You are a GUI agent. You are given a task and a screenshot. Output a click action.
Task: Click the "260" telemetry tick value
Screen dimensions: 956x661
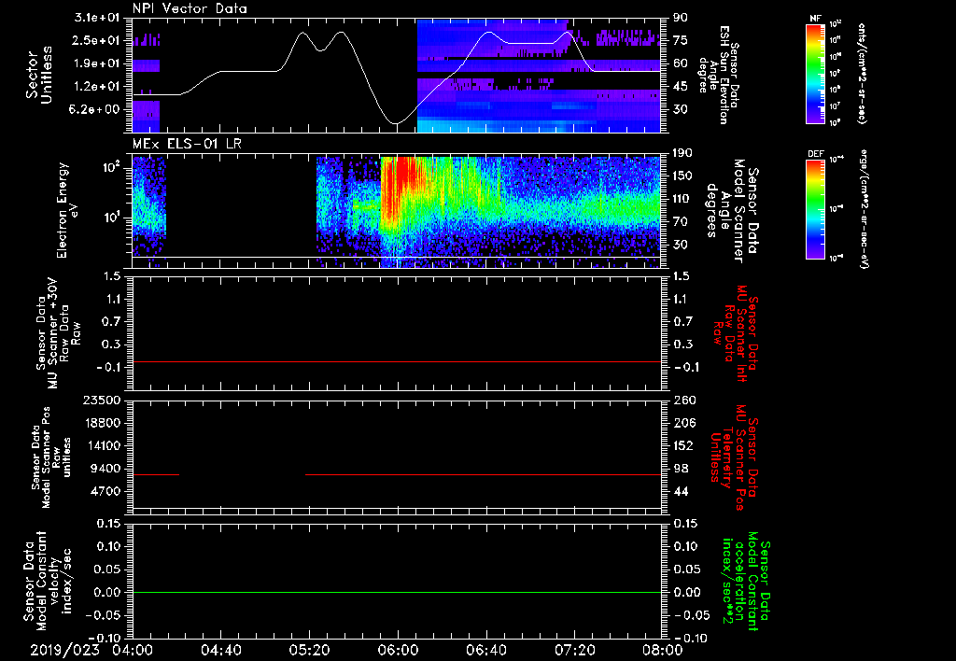pyautogui.click(x=683, y=401)
